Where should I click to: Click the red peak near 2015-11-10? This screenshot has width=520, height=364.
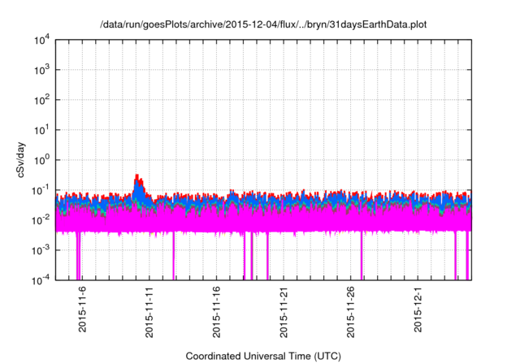point(138,180)
